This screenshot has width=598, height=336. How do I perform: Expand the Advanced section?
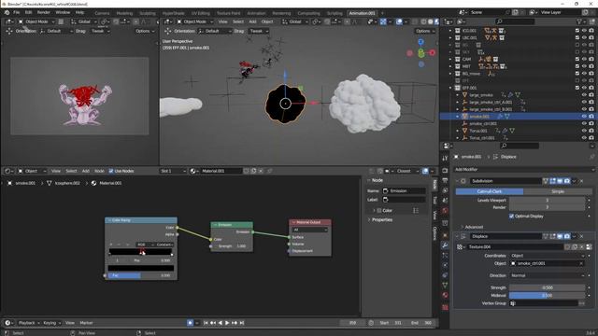click(x=474, y=227)
